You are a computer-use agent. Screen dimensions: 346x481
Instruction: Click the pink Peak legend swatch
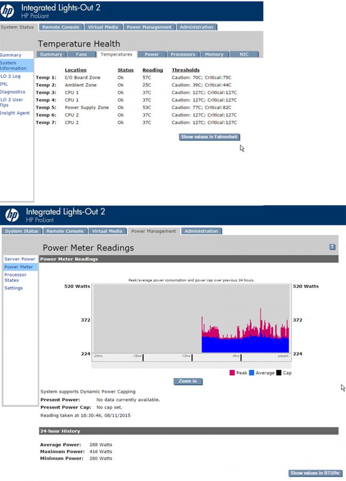[x=232, y=373]
